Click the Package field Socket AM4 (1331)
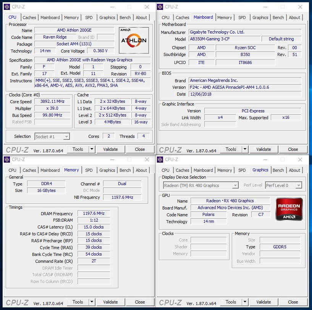The width and height of the screenshot is (312, 310). (74, 44)
